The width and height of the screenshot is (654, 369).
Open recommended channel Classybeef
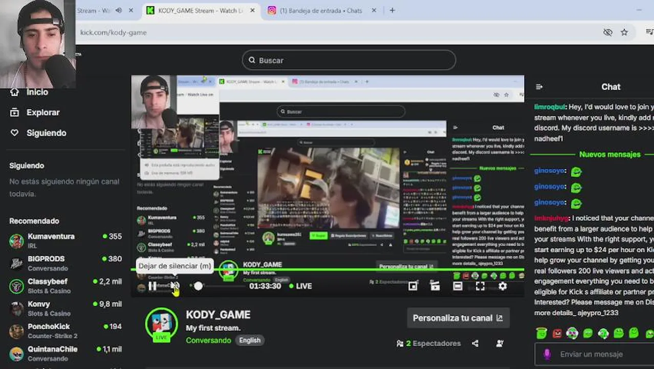tap(66, 285)
